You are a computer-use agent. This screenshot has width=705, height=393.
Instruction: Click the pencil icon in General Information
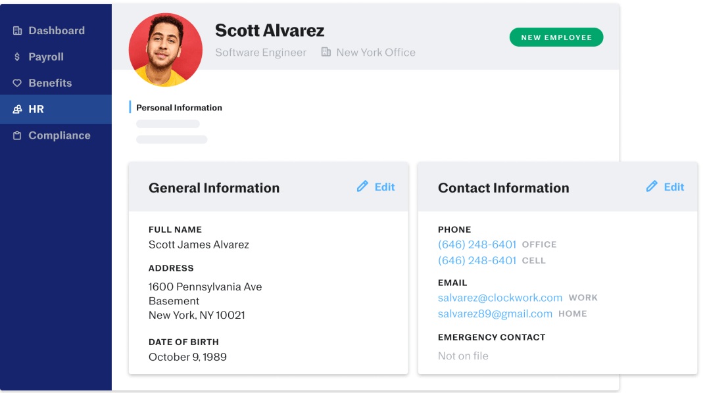pos(362,187)
